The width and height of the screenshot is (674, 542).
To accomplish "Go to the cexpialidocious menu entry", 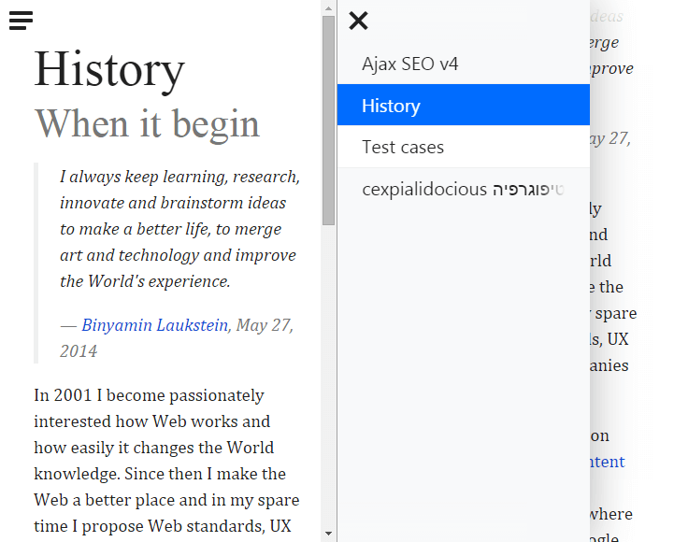I will pos(462,190).
